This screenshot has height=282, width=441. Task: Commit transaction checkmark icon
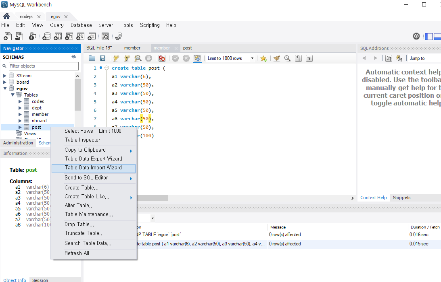point(175,58)
